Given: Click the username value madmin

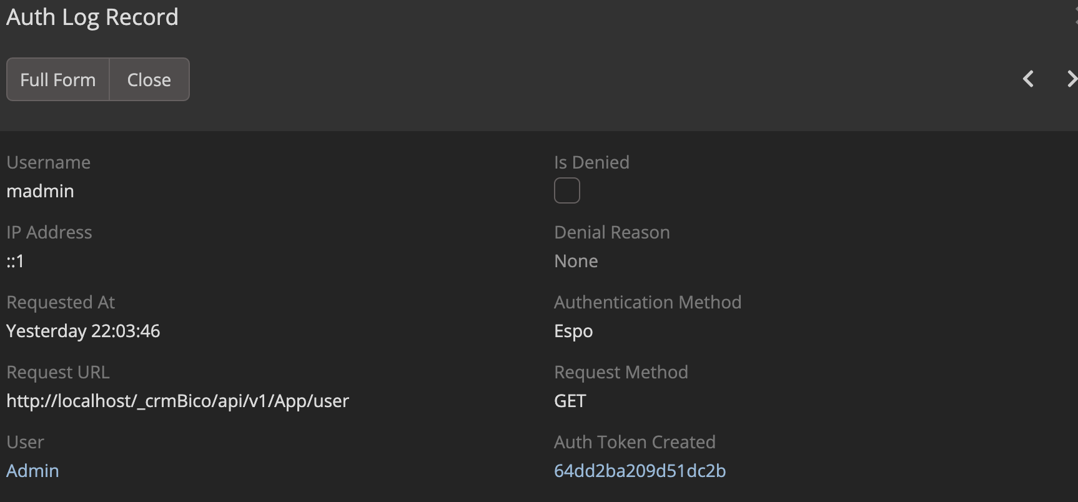Looking at the screenshot, I should click(x=40, y=190).
